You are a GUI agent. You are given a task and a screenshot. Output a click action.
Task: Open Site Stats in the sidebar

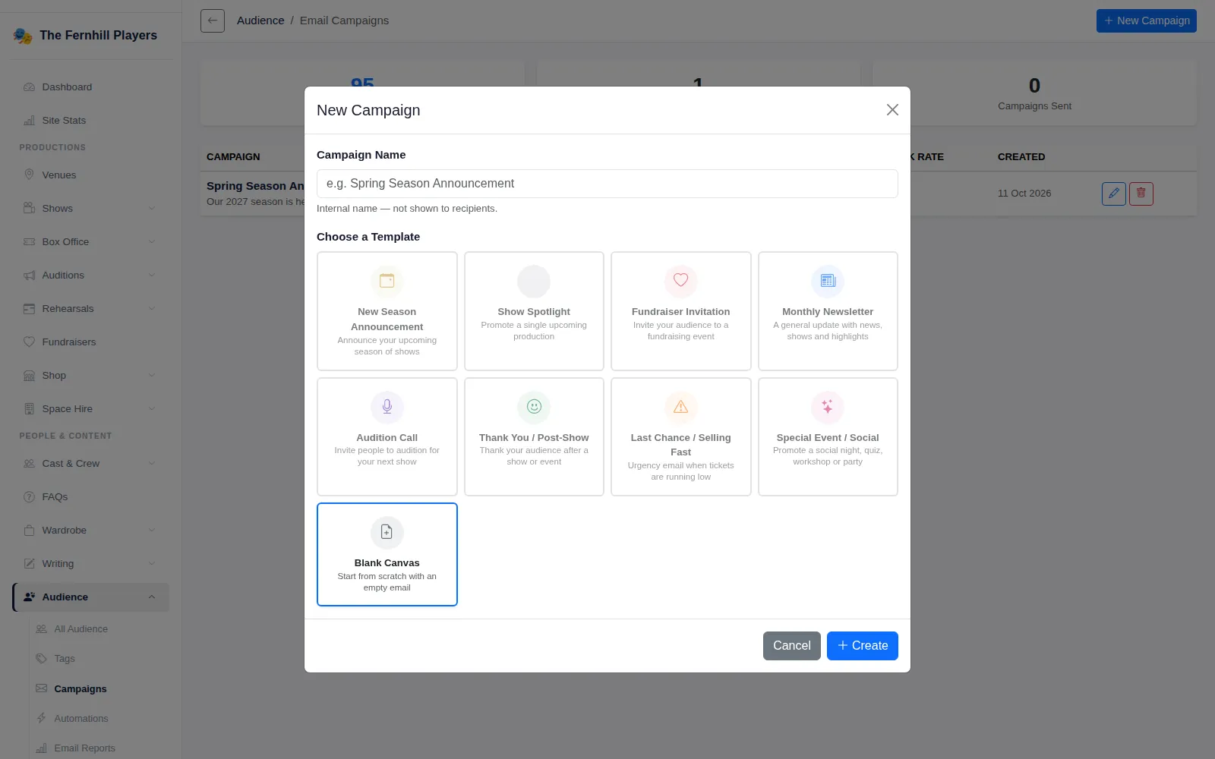click(x=91, y=121)
